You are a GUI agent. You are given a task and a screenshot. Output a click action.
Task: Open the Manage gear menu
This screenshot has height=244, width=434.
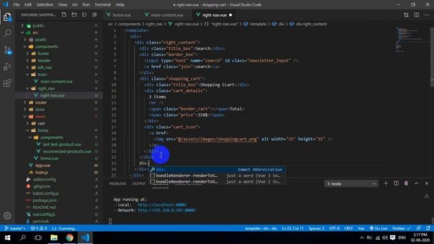point(7,216)
